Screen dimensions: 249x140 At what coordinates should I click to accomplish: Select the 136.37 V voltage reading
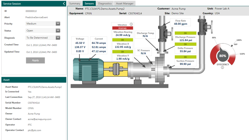(80, 47)
